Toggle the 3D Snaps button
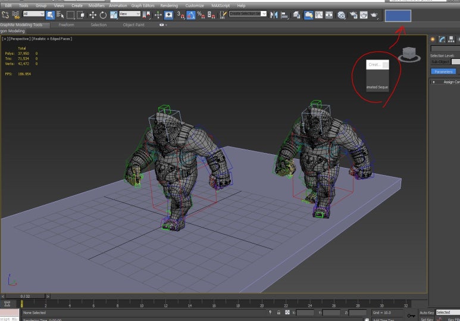 click(180, 15)
